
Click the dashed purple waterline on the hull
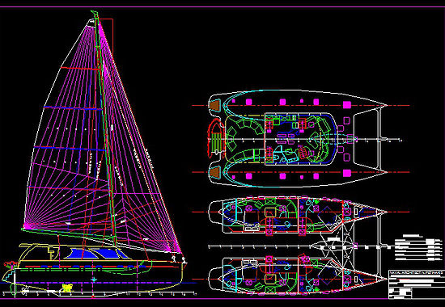coord(98,283)
